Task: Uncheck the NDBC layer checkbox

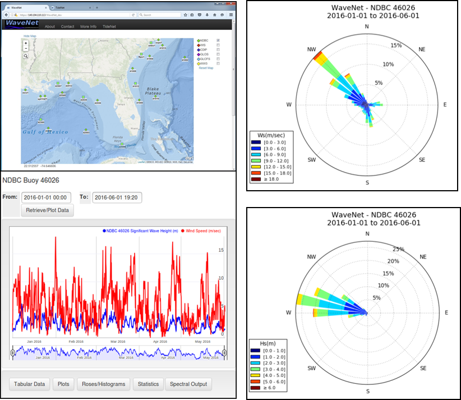Action: coord(218,40)
